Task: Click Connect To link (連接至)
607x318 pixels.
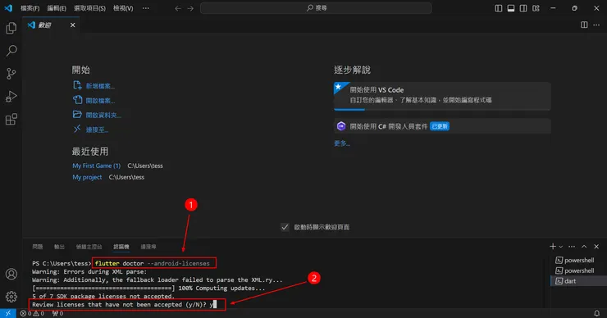Action: 90,129
